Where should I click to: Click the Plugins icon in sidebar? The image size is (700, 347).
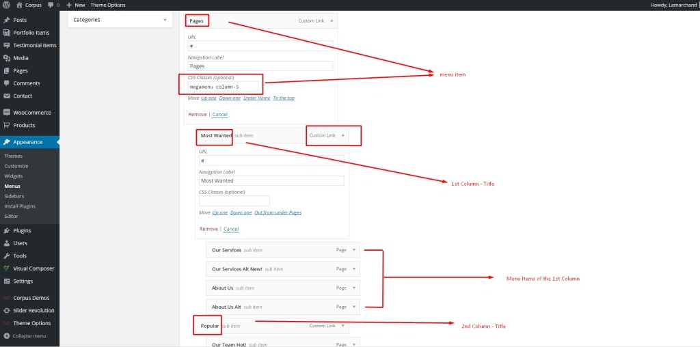6,230
